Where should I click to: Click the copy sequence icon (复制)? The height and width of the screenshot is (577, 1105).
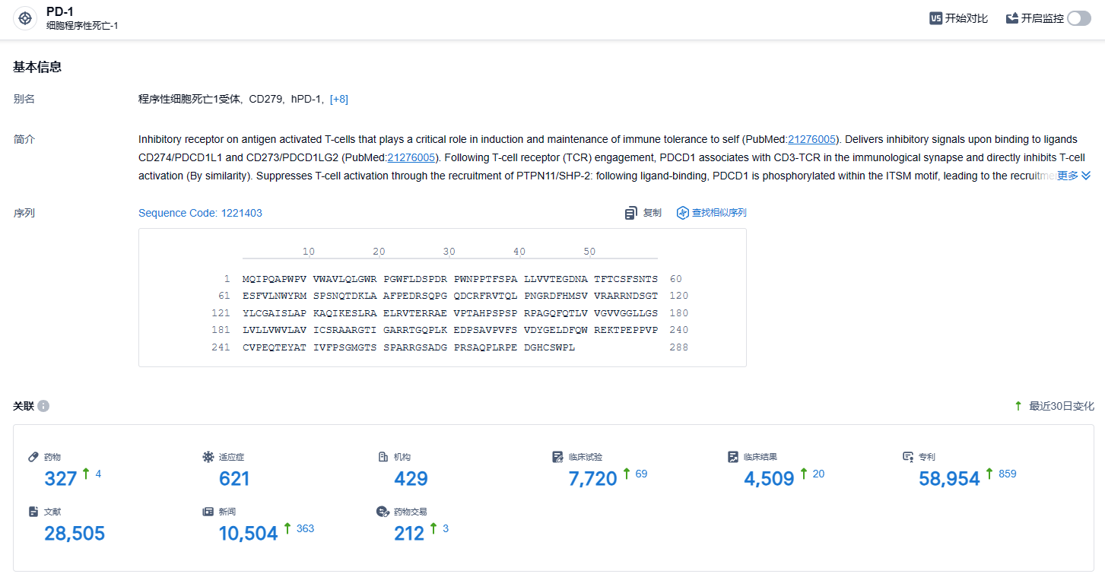(631, 214)
